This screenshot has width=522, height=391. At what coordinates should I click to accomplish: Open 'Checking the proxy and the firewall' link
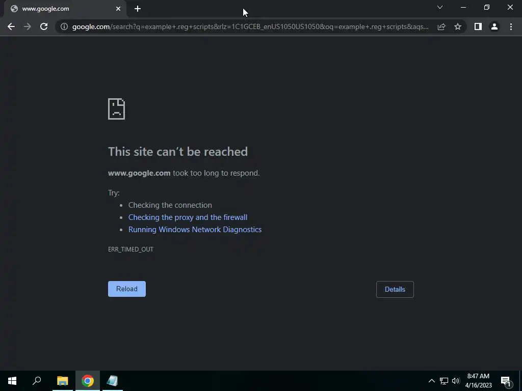point(188,217)
